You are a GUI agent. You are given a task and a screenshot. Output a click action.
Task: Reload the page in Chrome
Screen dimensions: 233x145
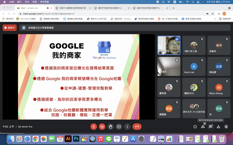tap(14, 14)
